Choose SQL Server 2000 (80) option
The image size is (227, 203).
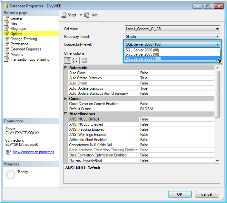(172, 50)
